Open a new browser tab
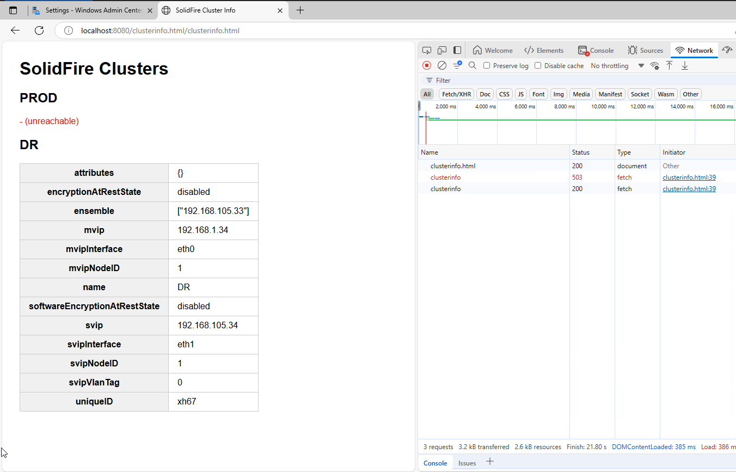 300,10
